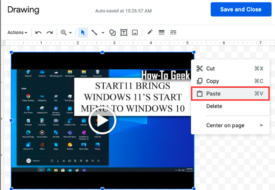275x190 pixels.
Task: Expand the line type dropdown arrow
Action: pos(103,33)
